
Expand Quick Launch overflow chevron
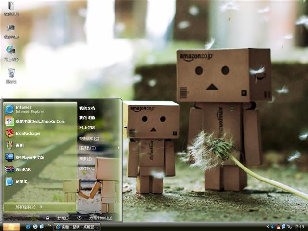click(50, 226)
